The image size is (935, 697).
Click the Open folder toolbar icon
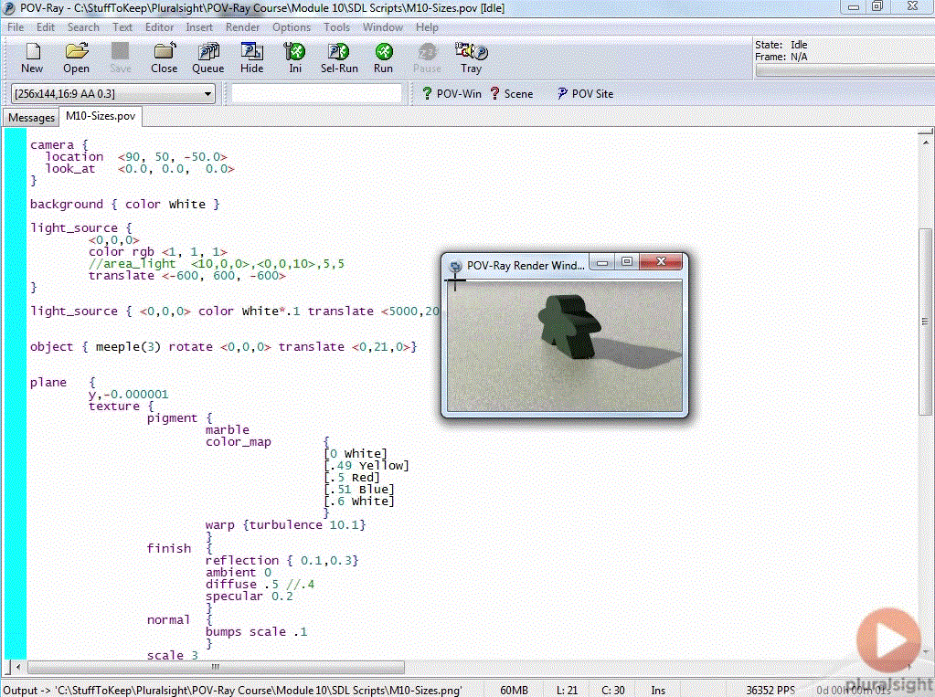point(77,58)
